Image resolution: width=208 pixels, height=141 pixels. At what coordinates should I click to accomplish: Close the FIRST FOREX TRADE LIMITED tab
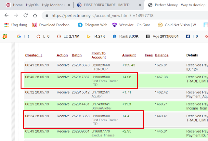pyautogui.click(x=140, y=5)
